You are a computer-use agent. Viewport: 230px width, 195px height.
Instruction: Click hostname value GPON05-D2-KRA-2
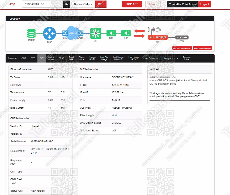pyautogui.click(x=123, y=77)
